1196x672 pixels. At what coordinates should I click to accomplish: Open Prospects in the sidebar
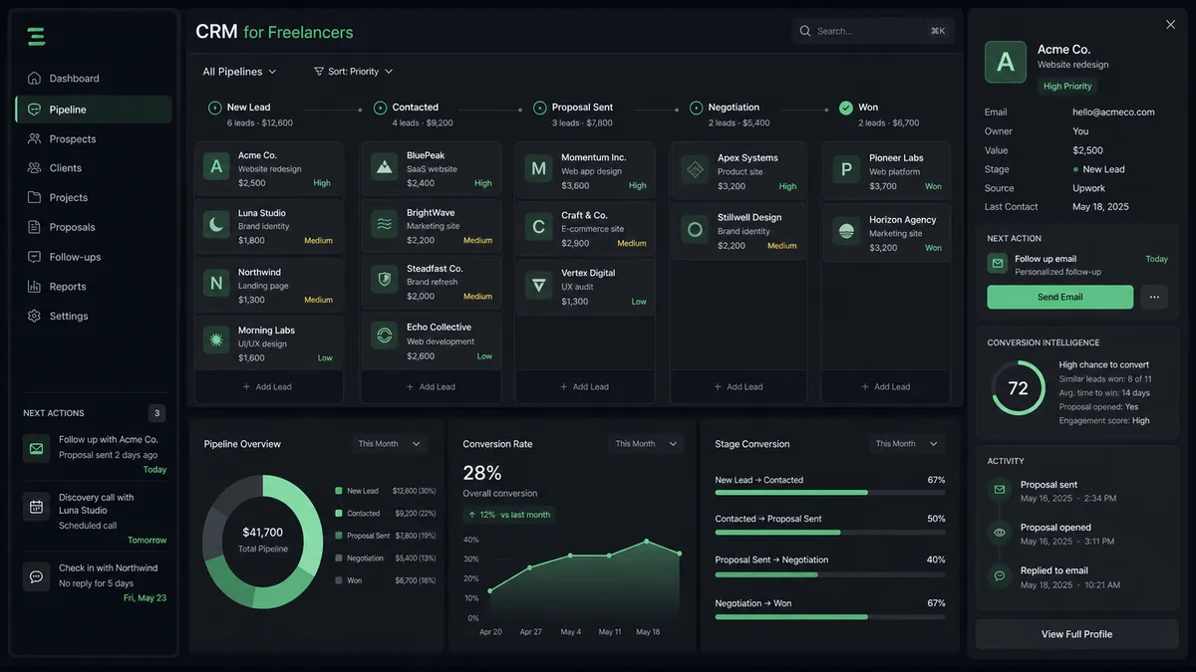[94, 139]
